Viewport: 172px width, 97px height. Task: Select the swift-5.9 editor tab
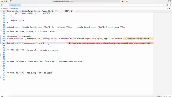[x=15, y=5]
